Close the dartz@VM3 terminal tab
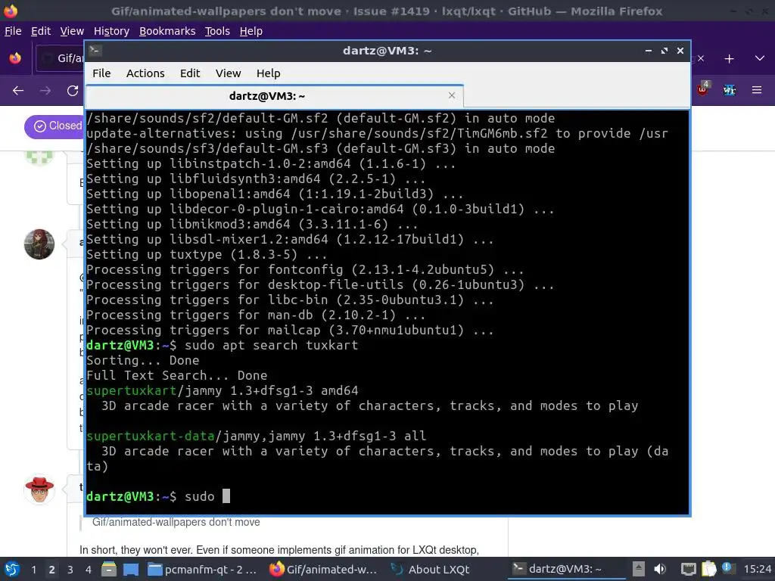The image size is (775, 581). pos(451,95)
